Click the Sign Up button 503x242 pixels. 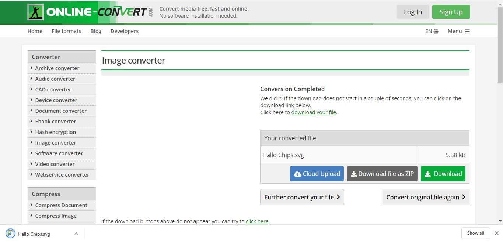coord(451,12)
